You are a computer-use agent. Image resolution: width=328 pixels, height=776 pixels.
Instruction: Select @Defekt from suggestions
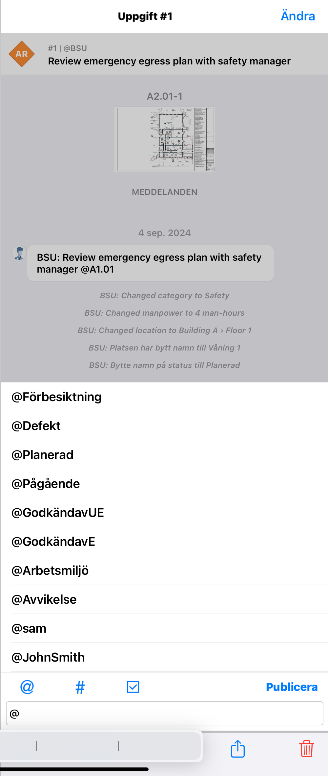36,426
